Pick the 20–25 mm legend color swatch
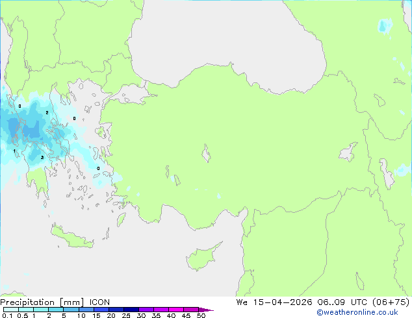This screenshot has width=412, height=318. coord(116,310)
